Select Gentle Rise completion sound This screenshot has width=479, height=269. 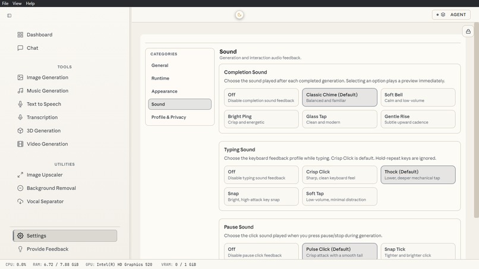click(418, 119)
